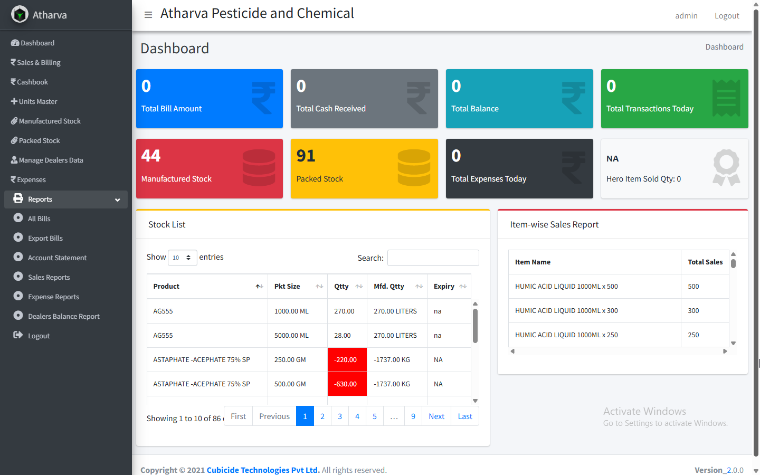Click the hamburger menu toggle icon
The image size is (760, 475).
pyautogui.click(x=148, y=15)
